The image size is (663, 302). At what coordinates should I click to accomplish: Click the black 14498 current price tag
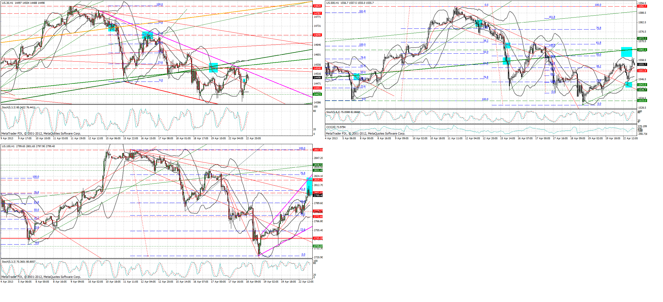(317, 78)
